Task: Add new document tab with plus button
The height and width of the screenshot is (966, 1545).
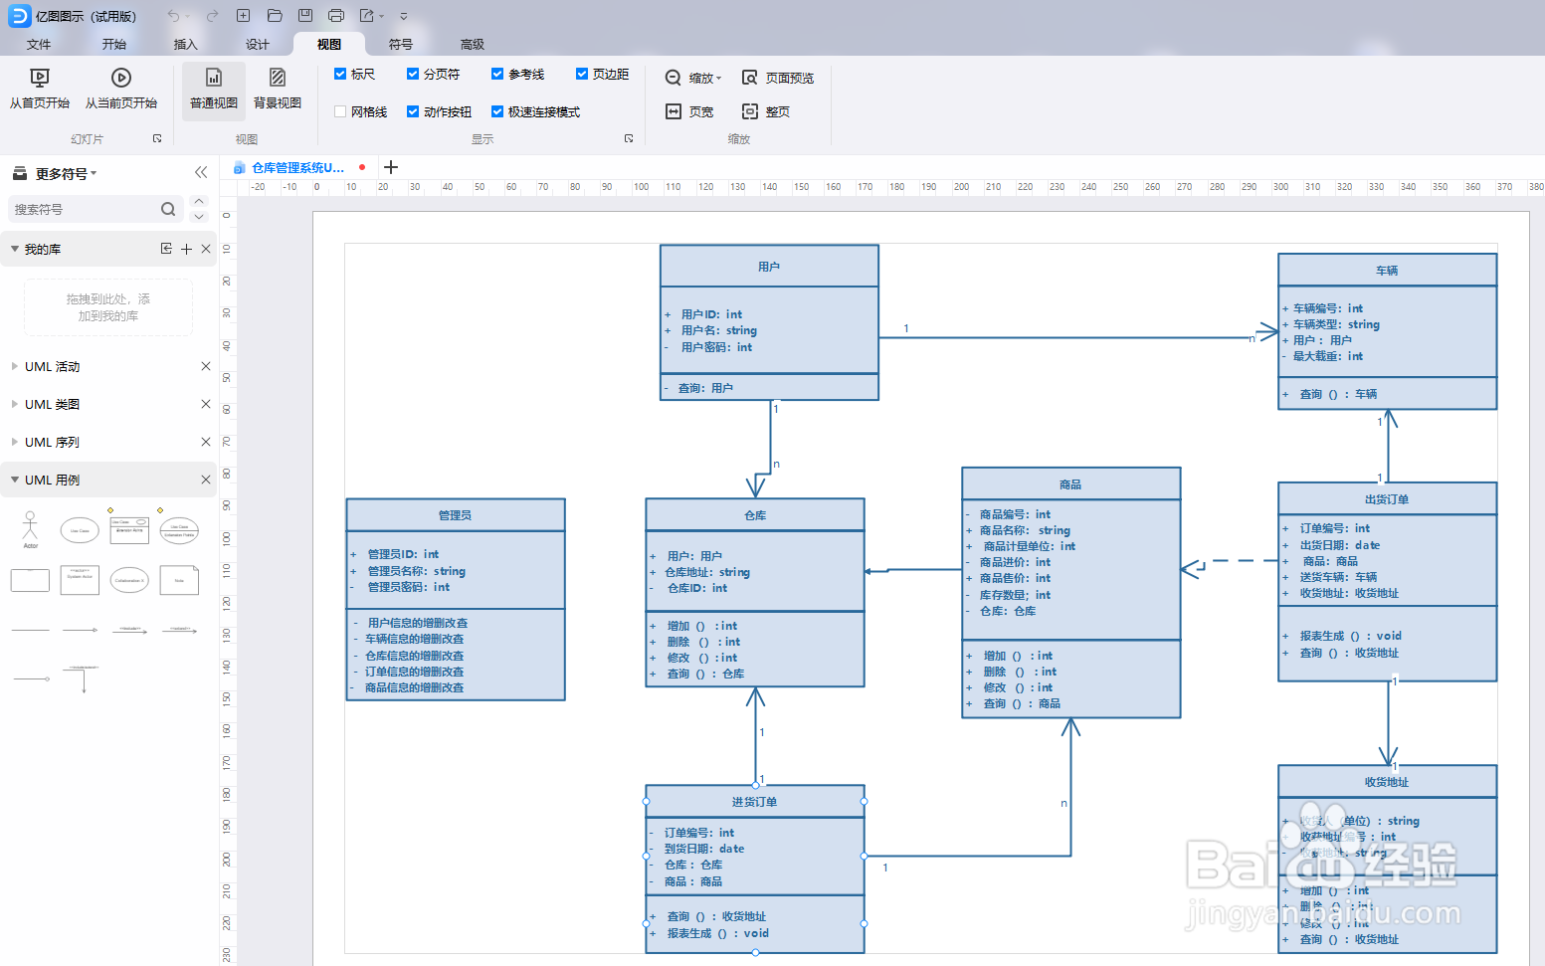Action: tap(391, 167)
